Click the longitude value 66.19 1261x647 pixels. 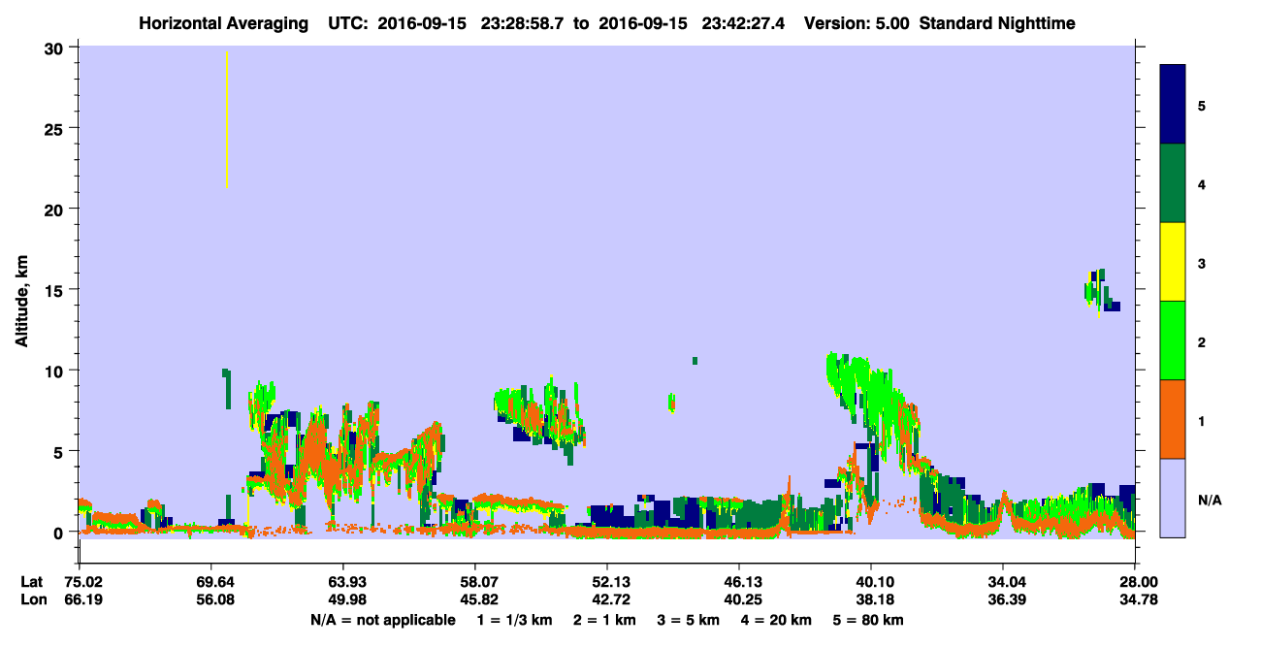click(81, 599)
